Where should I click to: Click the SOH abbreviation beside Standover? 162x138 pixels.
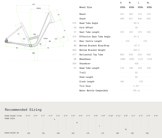coord(75,63)
